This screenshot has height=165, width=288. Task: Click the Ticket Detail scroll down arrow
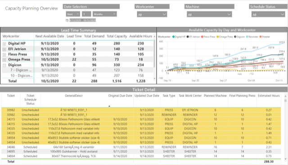pyautogui.click(x=285, y=159)
